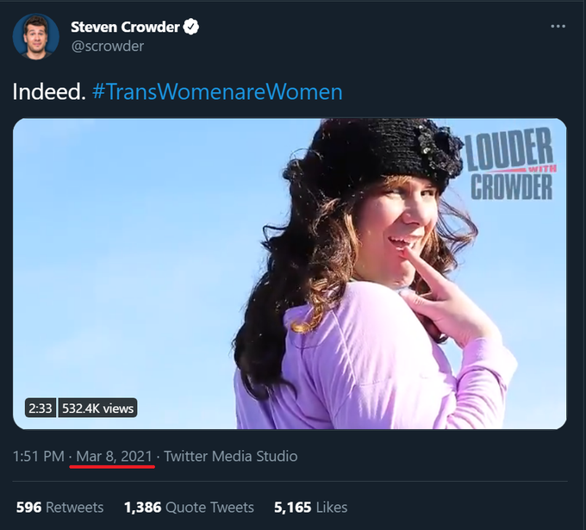This screenshot has width=586, height=530.
Task: View the 596 Retweets list
Action: click(x=59, y=508)
